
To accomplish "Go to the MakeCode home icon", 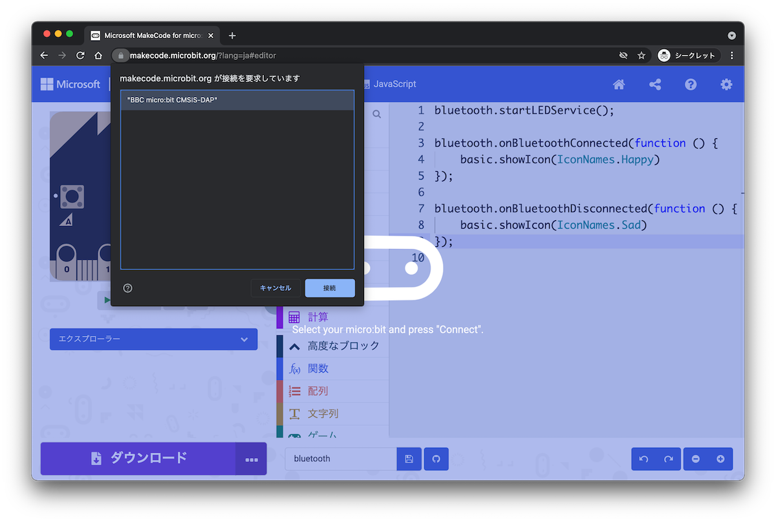I will pyautogui.click(x=619, y=84).
